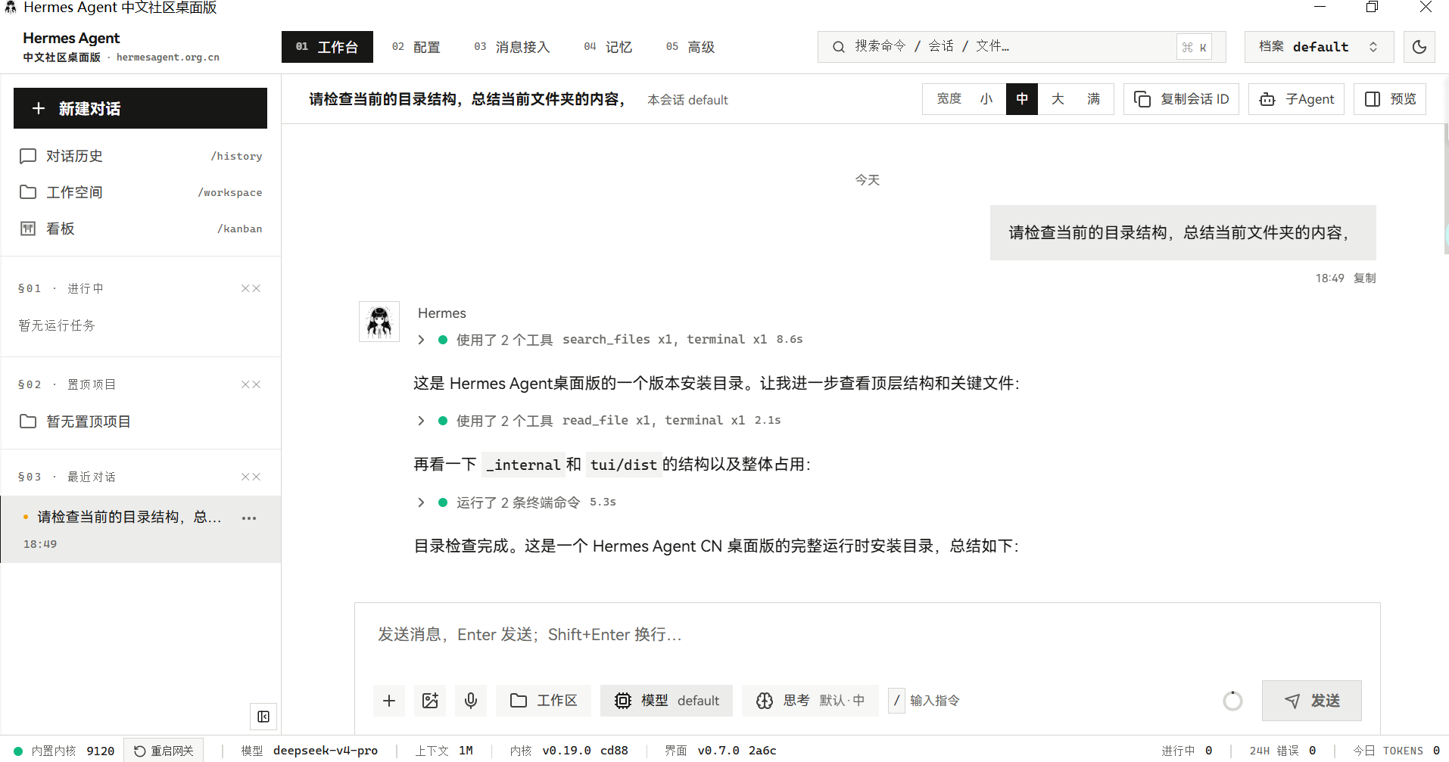The image size is (1449, 762).
Task: Start a new chat with 新建对话
Action: coord(141,108)
